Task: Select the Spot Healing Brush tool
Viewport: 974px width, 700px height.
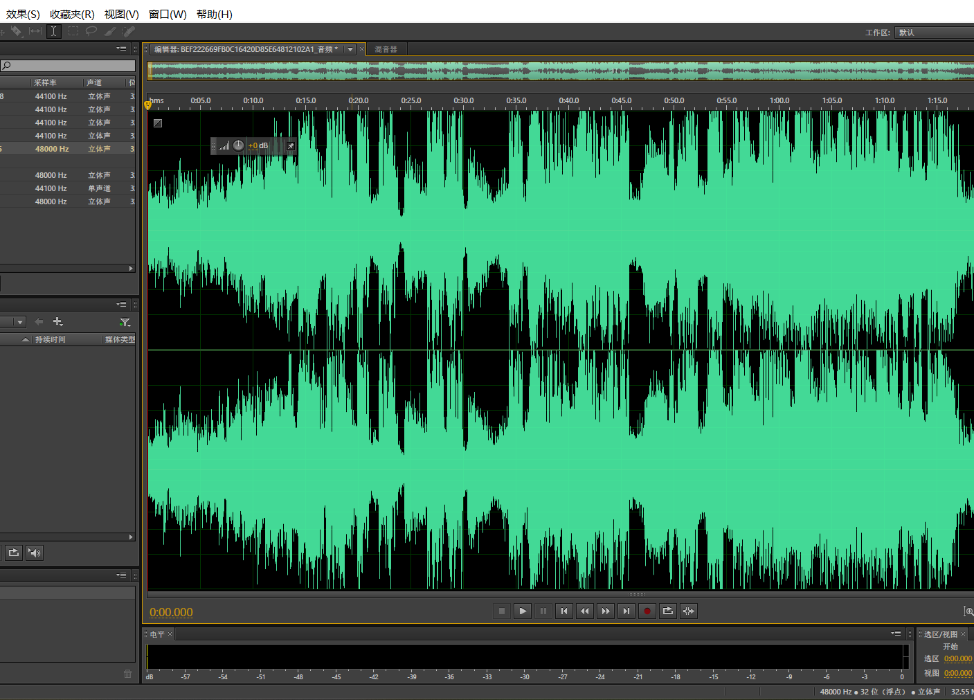Action: (128, 31)
